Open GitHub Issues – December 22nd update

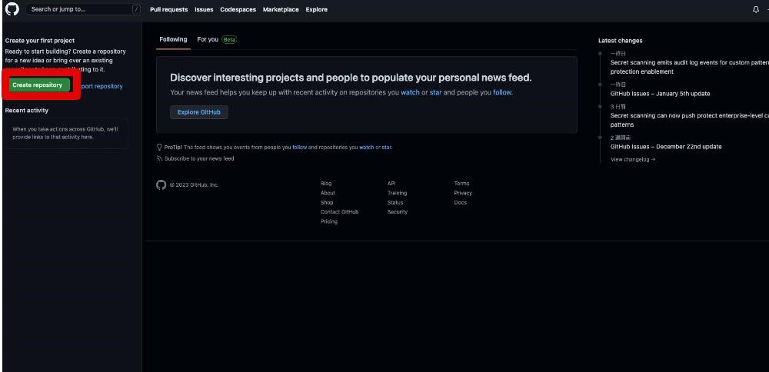tap(666, 147)
